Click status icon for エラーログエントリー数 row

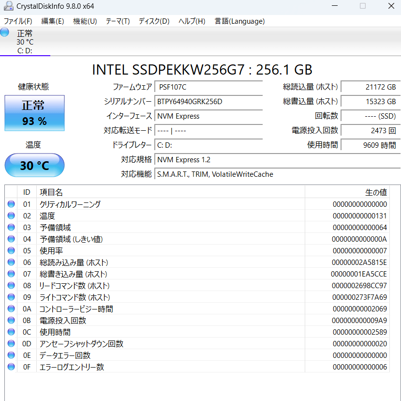[x=11, y=367]
